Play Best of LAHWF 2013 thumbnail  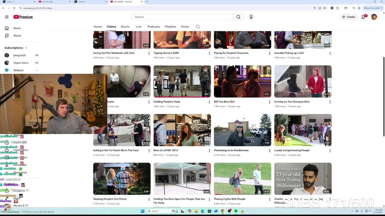(x=182, y=130)
